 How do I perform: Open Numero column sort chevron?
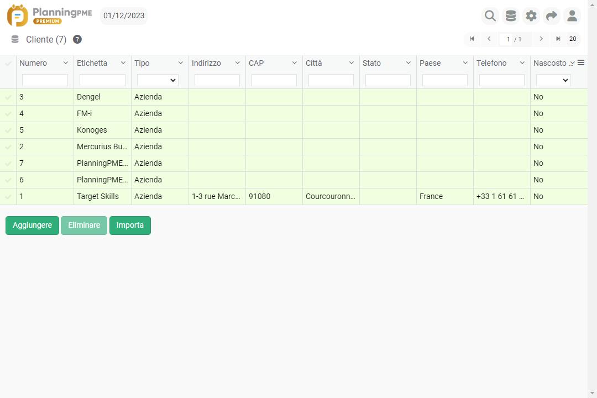pyautogui.click(x=65, y=63)
